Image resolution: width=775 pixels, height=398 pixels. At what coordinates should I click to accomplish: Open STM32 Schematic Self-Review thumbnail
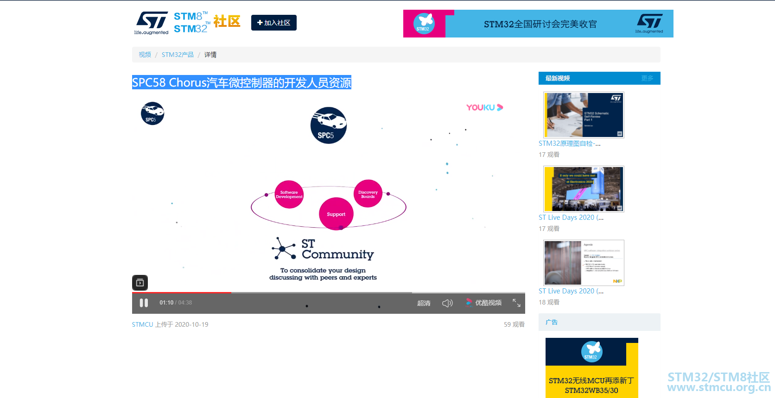[584, 115]
